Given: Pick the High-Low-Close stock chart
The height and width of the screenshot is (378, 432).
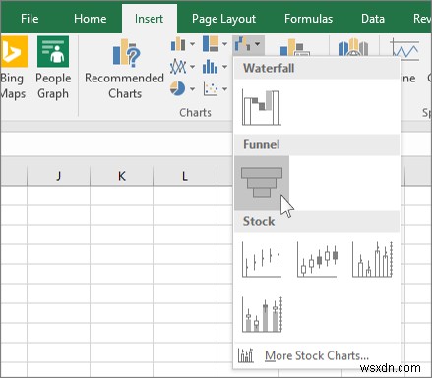Looking at the screenshot, I should (262, 259).
